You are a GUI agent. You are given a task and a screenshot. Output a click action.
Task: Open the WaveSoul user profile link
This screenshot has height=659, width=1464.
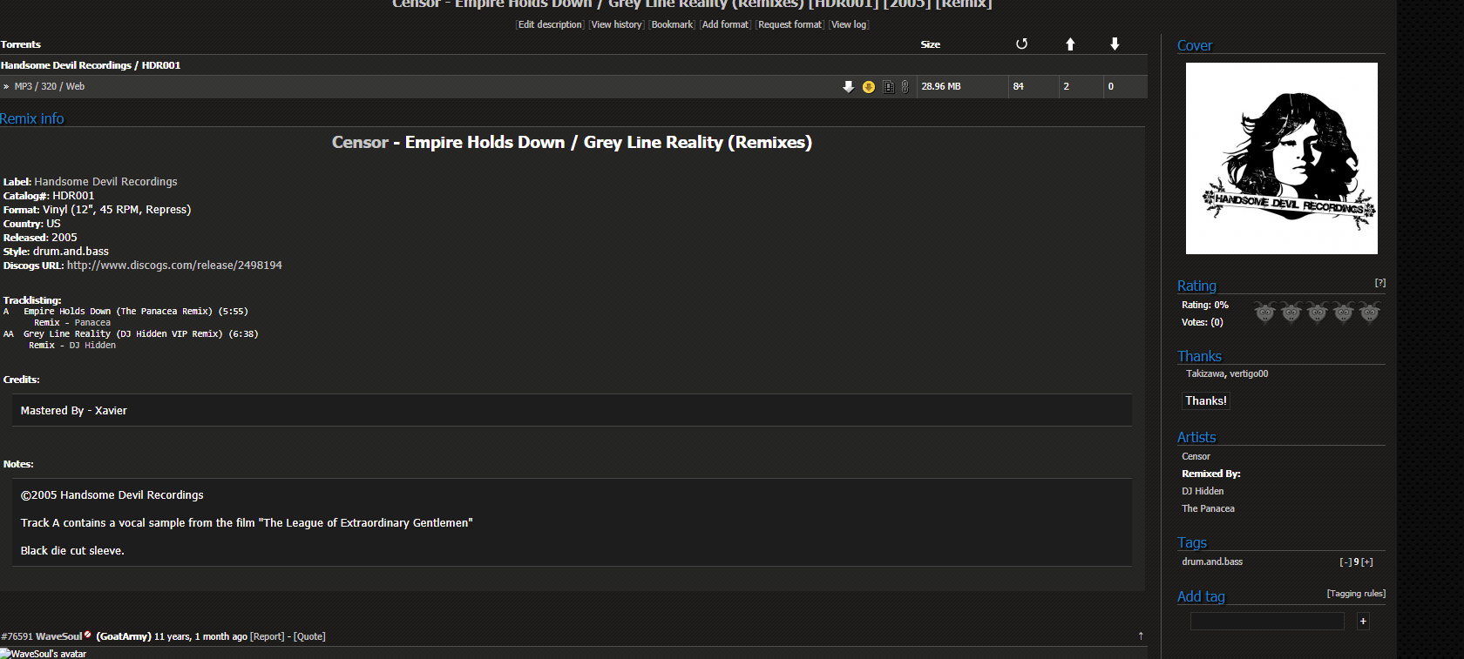point(58,636)
